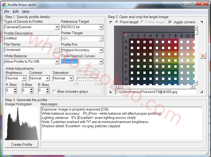Image resolution: width=211 pixels, height=157 pixels.
Task: Click the 'Lighting variance' message line
Action: coord(89,118)
